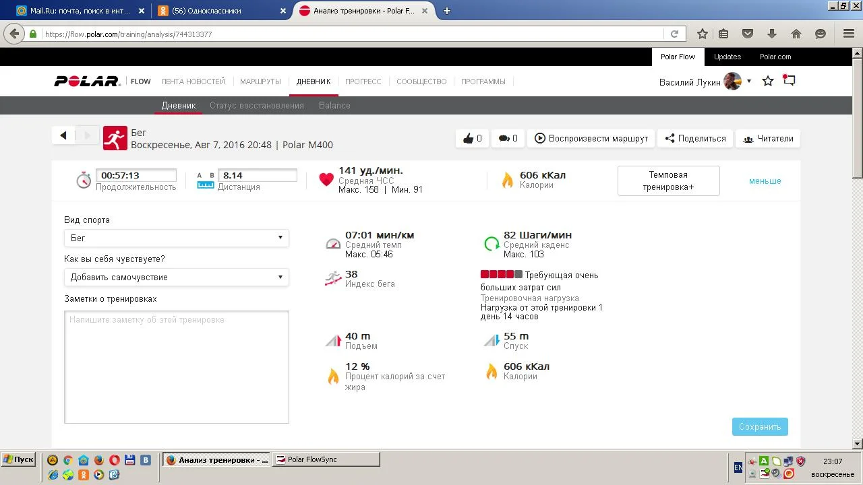
Task: Open the Updates top tab
Action: click(727, 57)
